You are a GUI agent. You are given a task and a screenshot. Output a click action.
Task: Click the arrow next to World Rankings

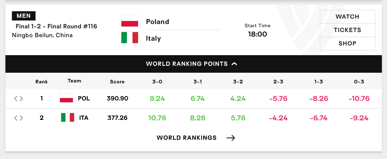pyautogui.click(x=231, y=138)
